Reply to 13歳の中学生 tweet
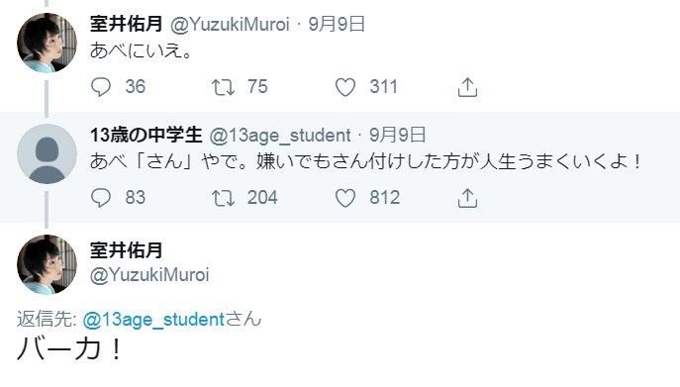 [101, 198]
